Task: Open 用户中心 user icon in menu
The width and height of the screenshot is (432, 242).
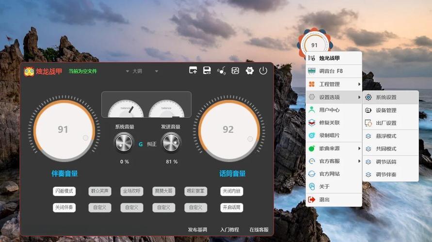Action: pos(312,110)
